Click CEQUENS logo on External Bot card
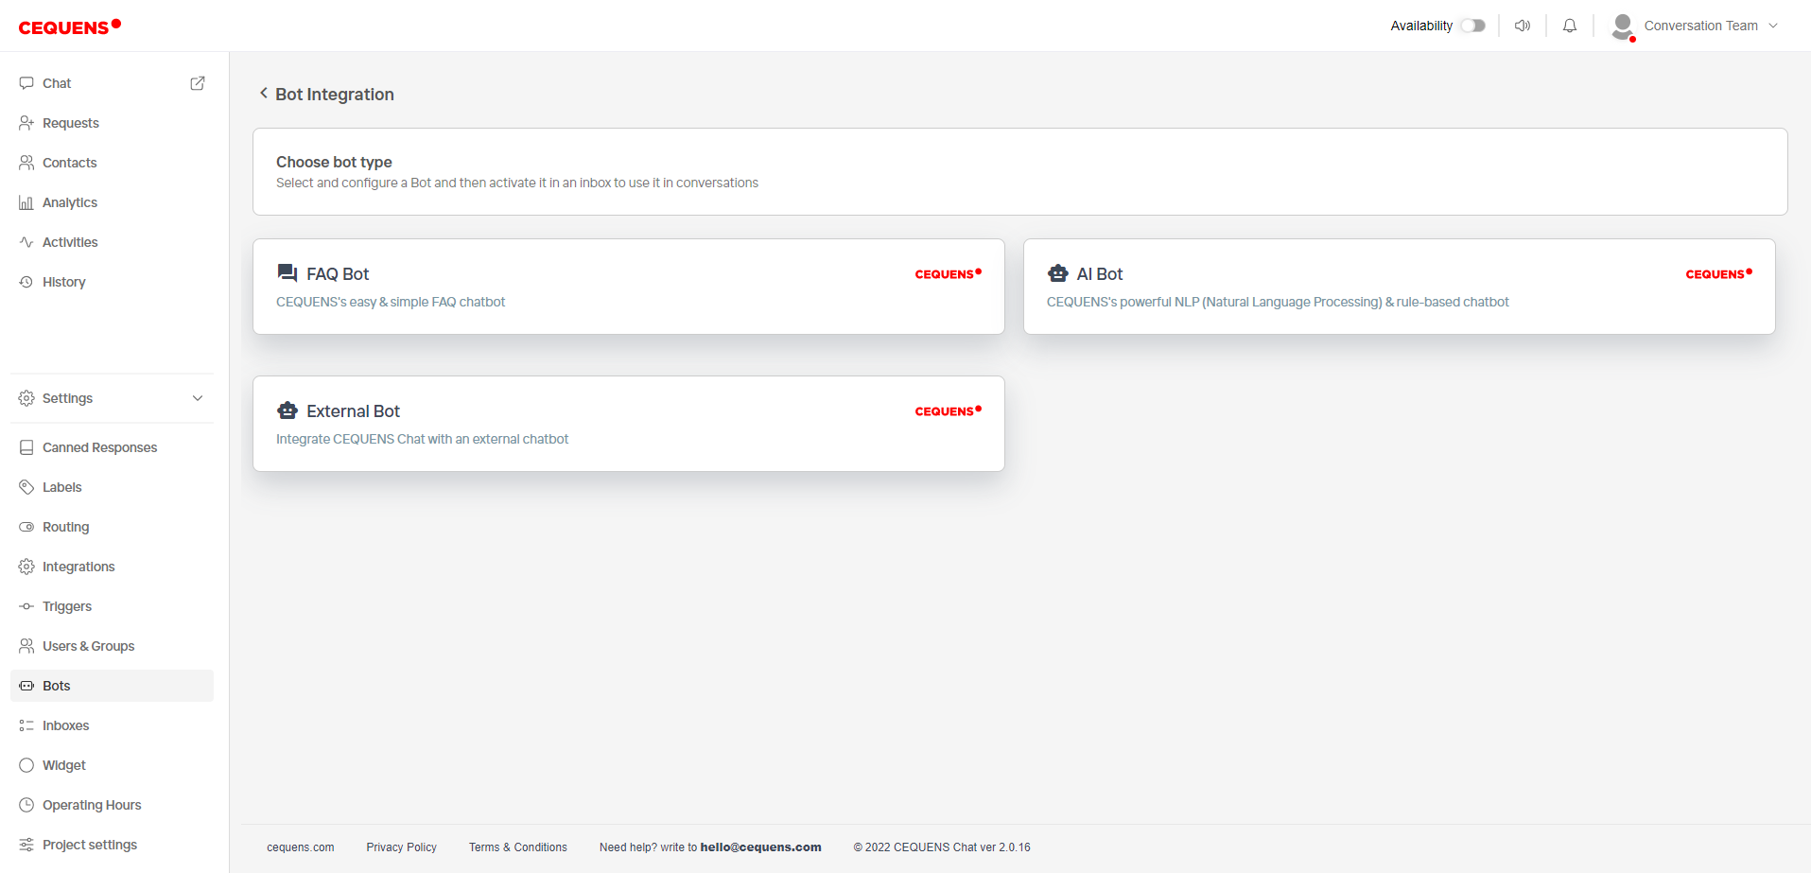Screen dimensions: 1811x873 (949, 411)
